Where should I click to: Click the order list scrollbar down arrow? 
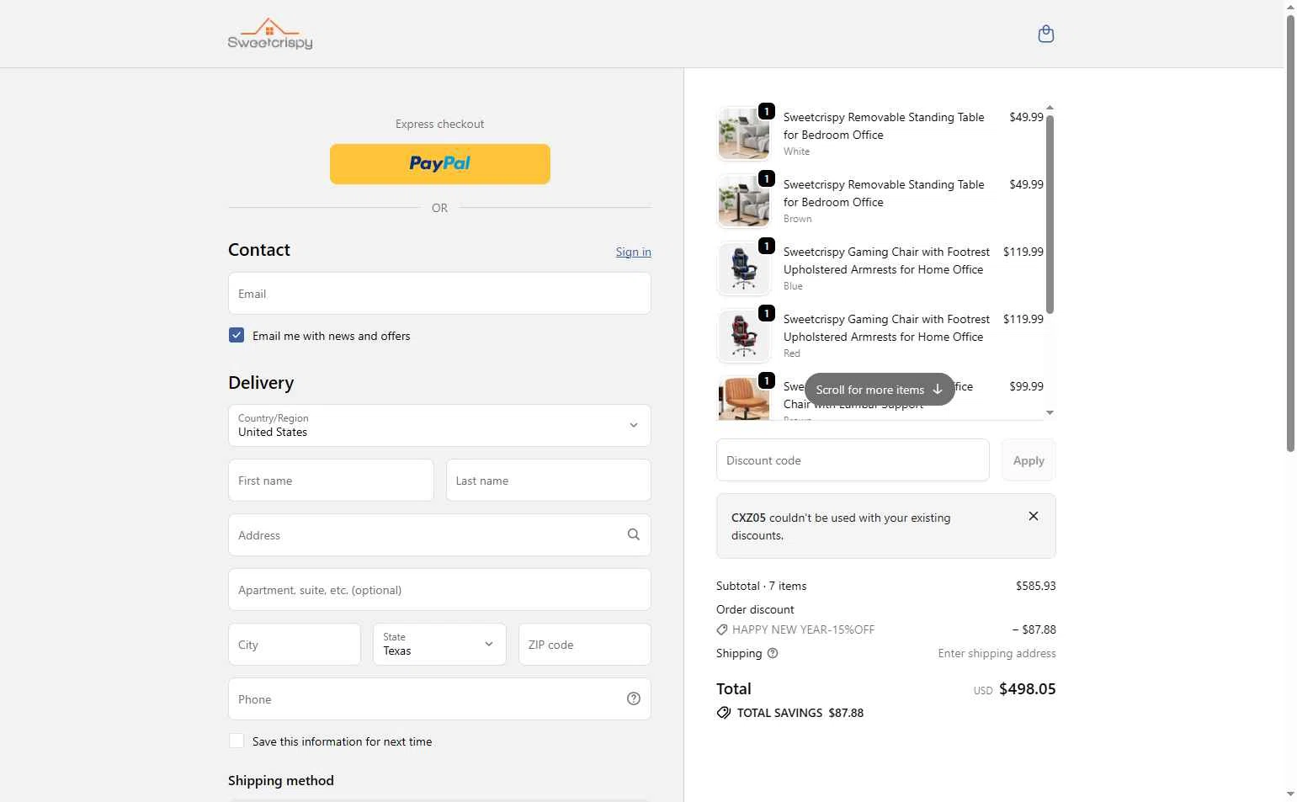(x=1050, y=412)
